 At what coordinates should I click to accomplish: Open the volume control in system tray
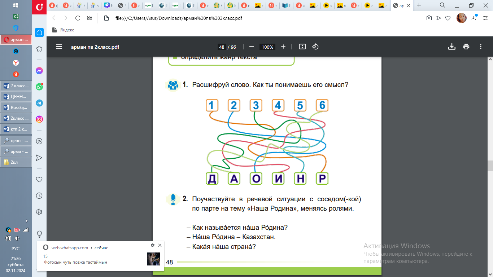16,238
